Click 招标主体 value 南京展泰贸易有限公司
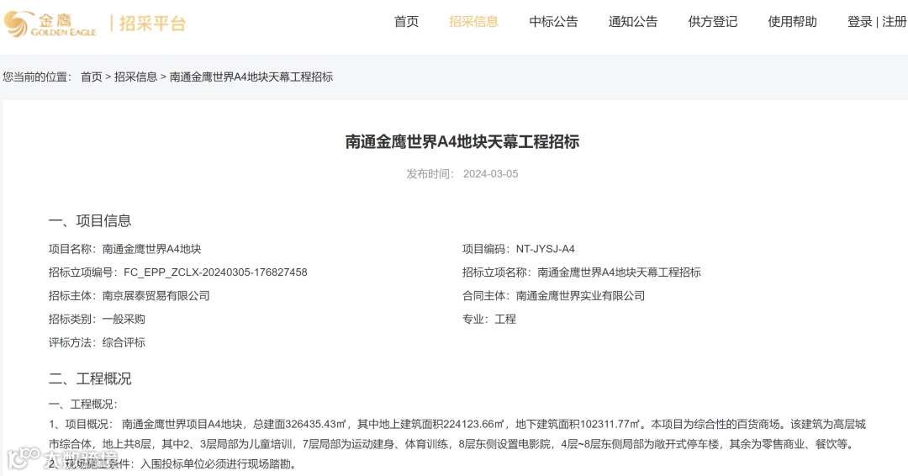Screen dimensions: 908x476 pos(156,296)
